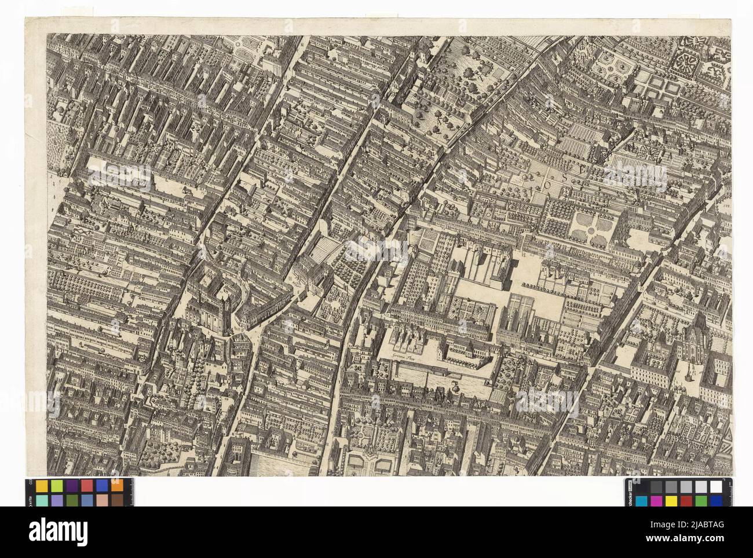Screen dimensions: 753x558
Task: Pick the cyan patch on the checker Classic chart
Action: 641,501
